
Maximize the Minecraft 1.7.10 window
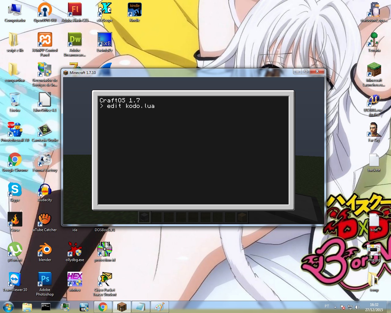[x=306, y=71]
